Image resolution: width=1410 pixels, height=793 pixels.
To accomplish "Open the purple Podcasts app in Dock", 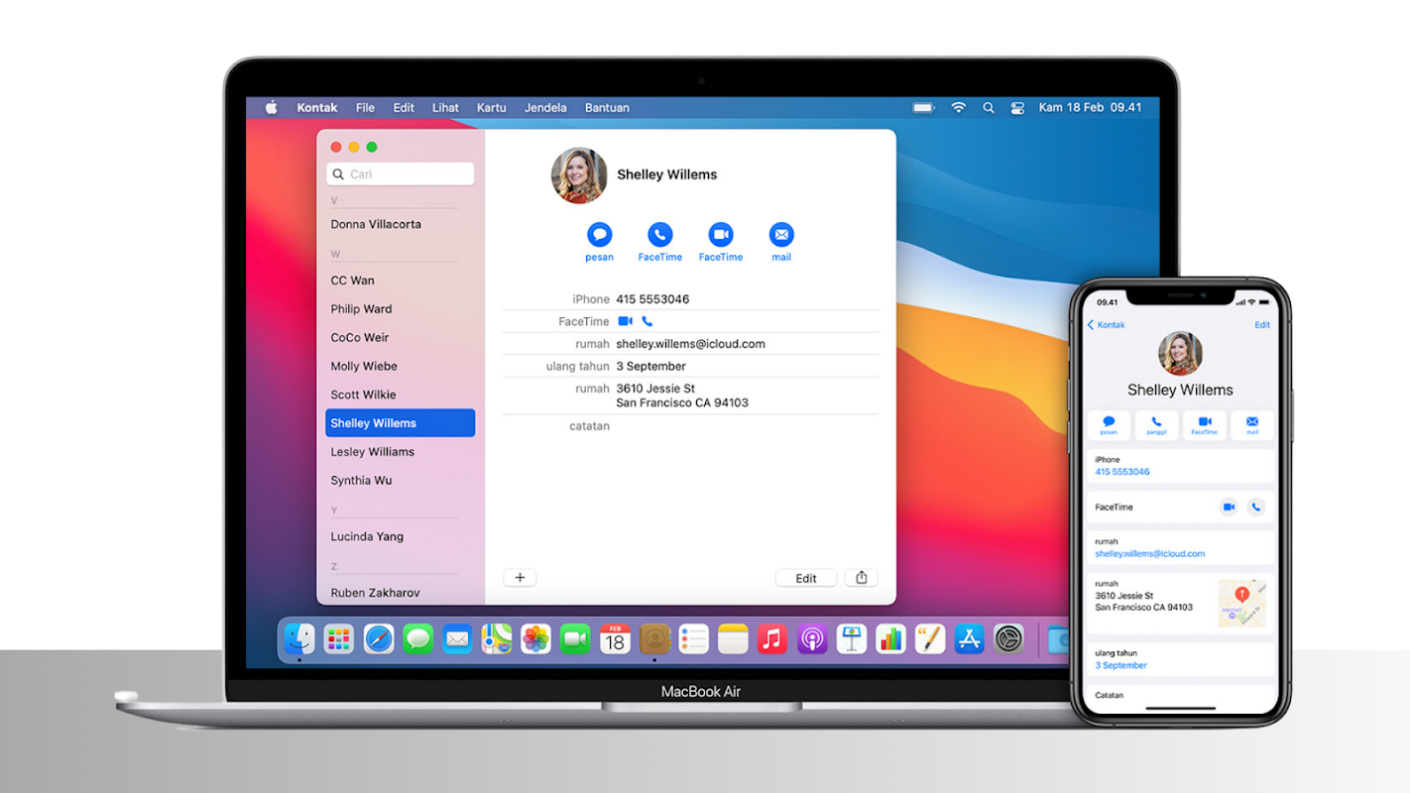I will (x=812, y=638).
